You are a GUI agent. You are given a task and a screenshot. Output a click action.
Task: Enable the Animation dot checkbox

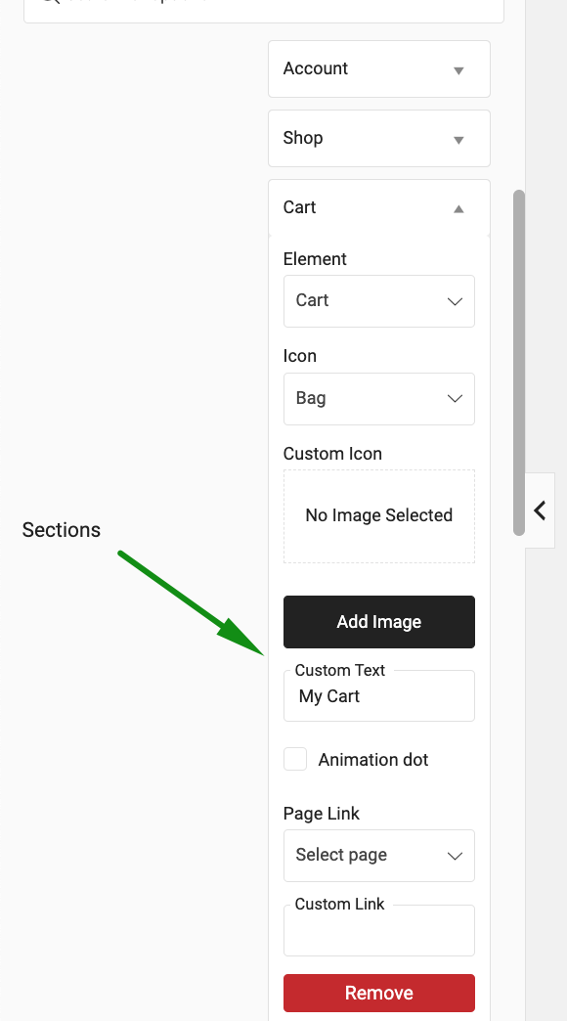tap(295, 759)
